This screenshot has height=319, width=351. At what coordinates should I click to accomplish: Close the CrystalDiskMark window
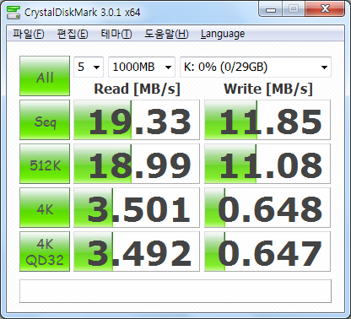point(325,9)
